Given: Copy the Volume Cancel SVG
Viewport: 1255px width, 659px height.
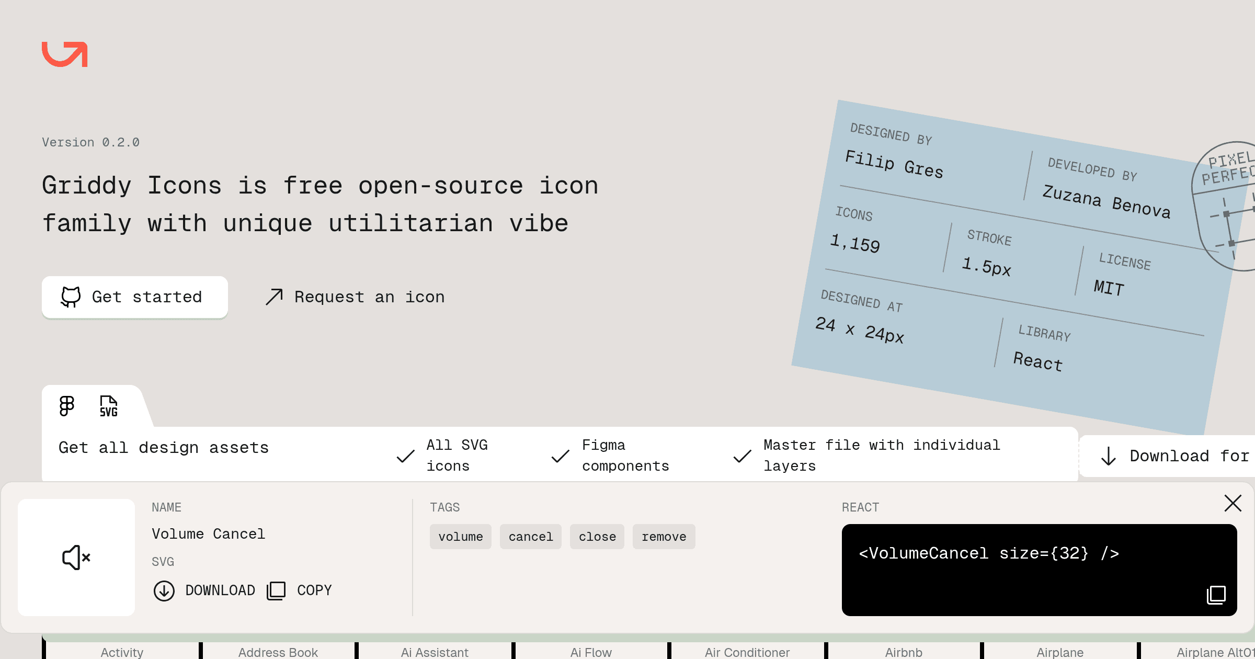Looking at the screenshot, I should tap(300, 590).
